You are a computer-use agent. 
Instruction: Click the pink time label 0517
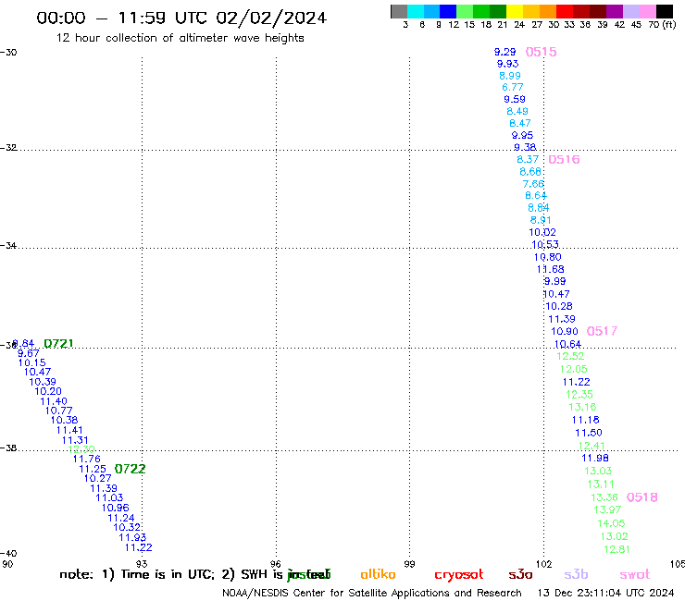602,331
